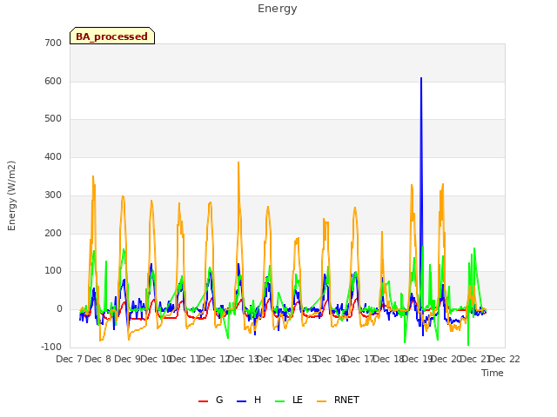Click the orange RNET peak near 390 on Dec 13

[x=238, y=162]
